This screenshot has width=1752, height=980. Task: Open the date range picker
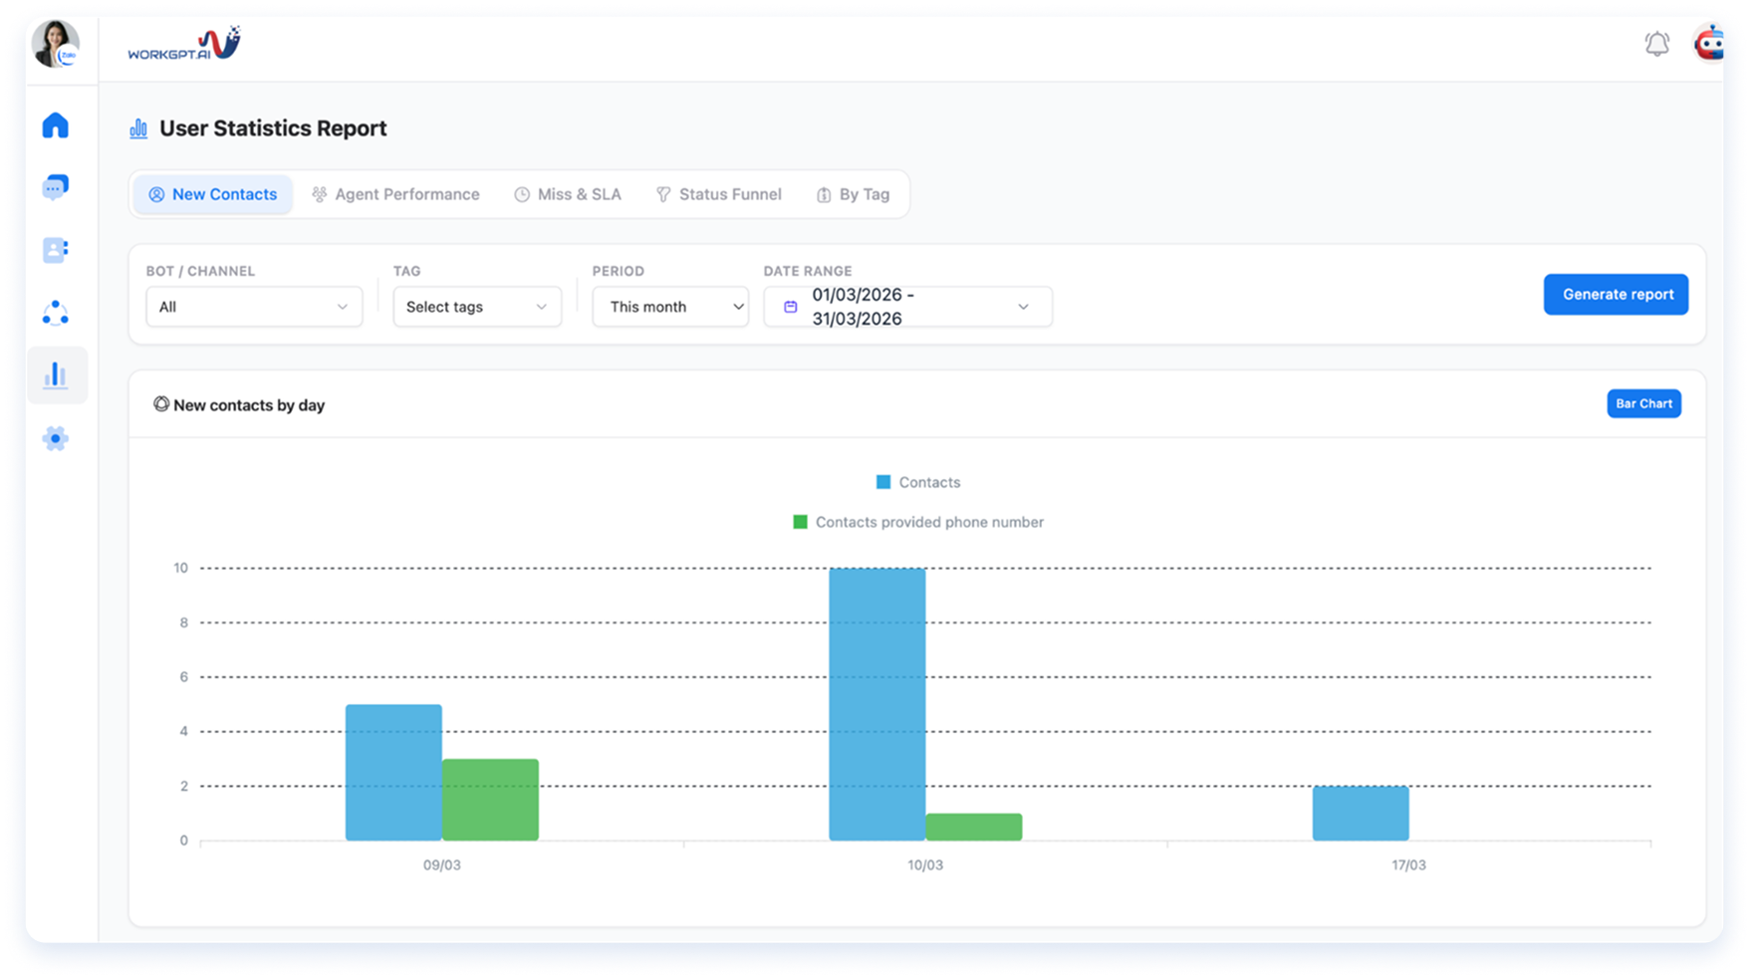tap(907, 307)
